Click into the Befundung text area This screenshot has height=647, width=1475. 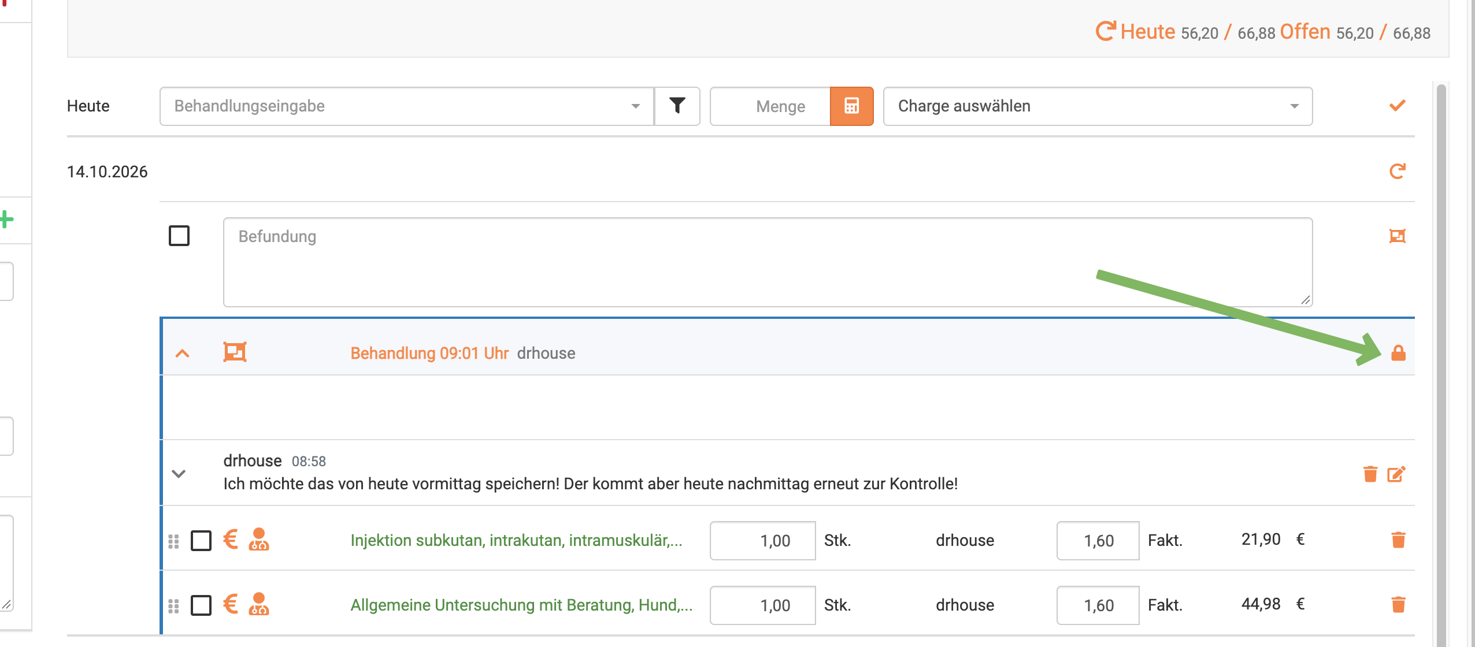click(x=768, y=262)
